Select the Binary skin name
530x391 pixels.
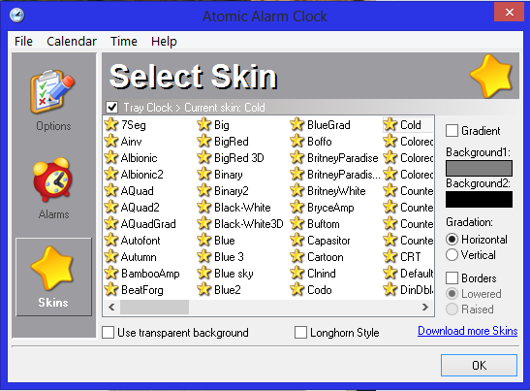tap(229, 175)
